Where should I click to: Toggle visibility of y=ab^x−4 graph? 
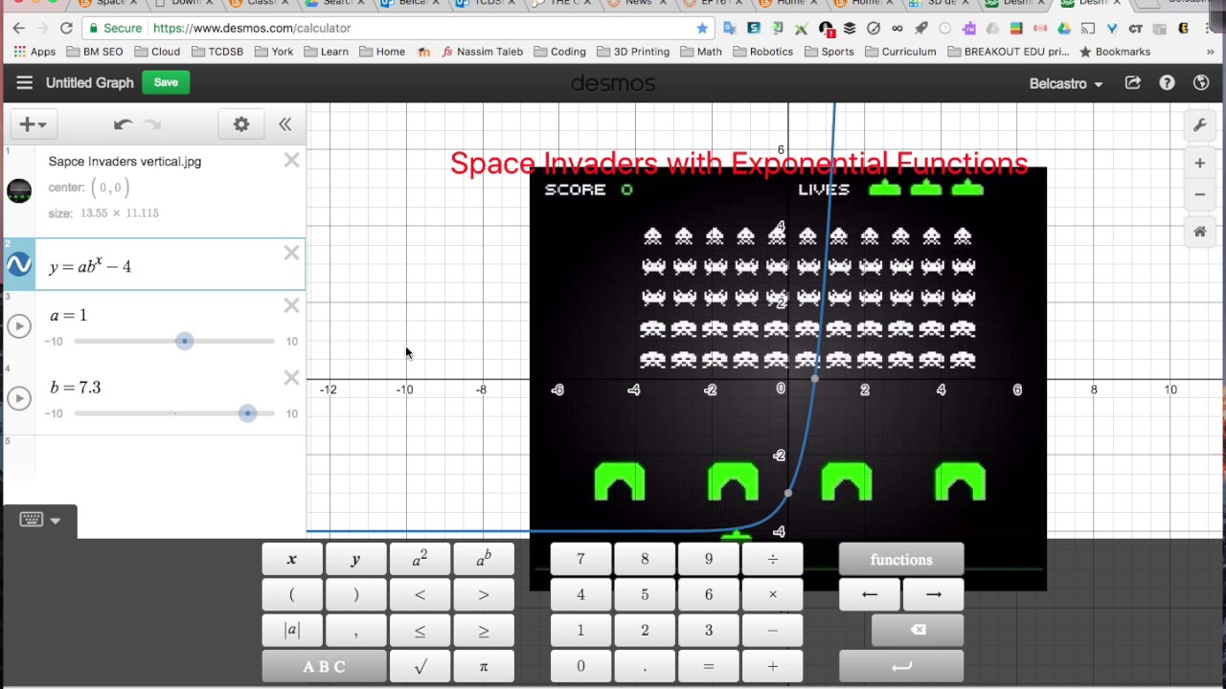tap(19, 265)
